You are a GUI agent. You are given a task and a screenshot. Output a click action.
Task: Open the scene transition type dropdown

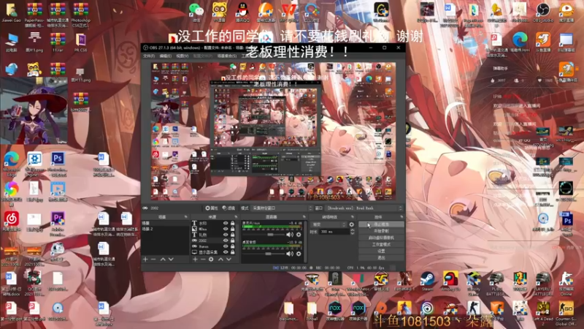[329, 224]
